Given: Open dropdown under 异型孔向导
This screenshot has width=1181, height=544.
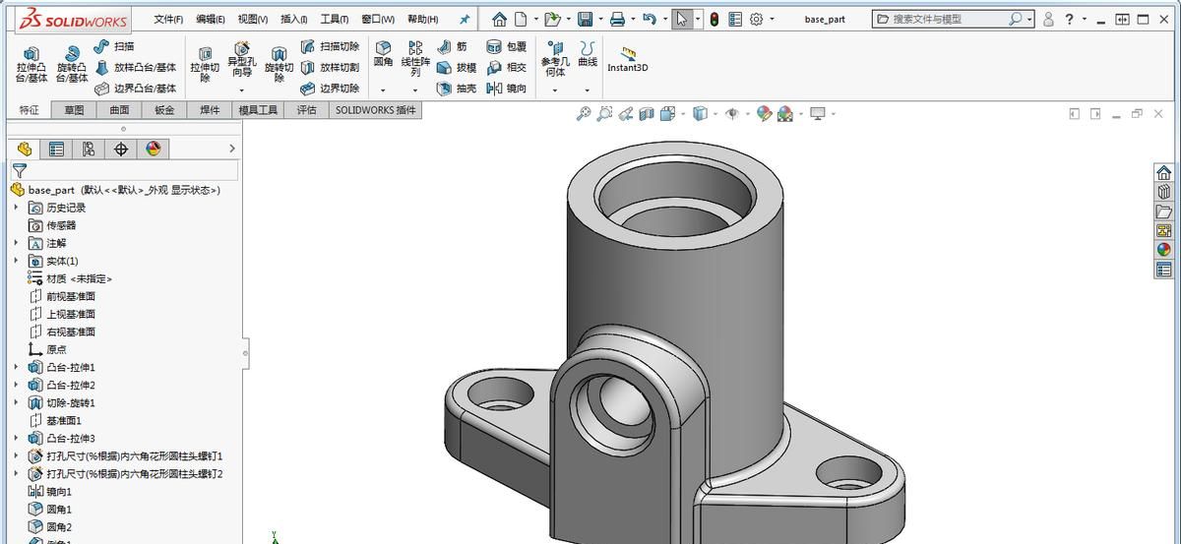Looking at the screenshot, I should coord(241,90).
